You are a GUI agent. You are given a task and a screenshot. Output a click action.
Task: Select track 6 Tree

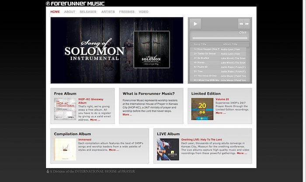[x=218, y=71]
